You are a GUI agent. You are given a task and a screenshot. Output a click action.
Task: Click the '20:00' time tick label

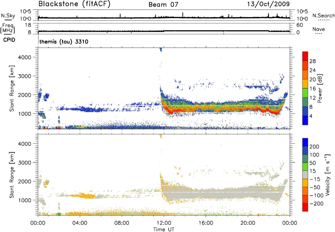click(x=248, y=223)
